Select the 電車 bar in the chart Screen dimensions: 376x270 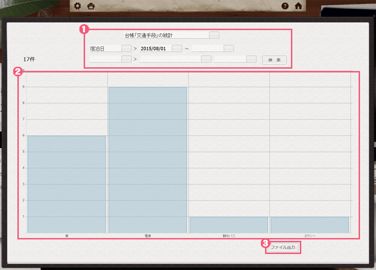click(148, 160)
